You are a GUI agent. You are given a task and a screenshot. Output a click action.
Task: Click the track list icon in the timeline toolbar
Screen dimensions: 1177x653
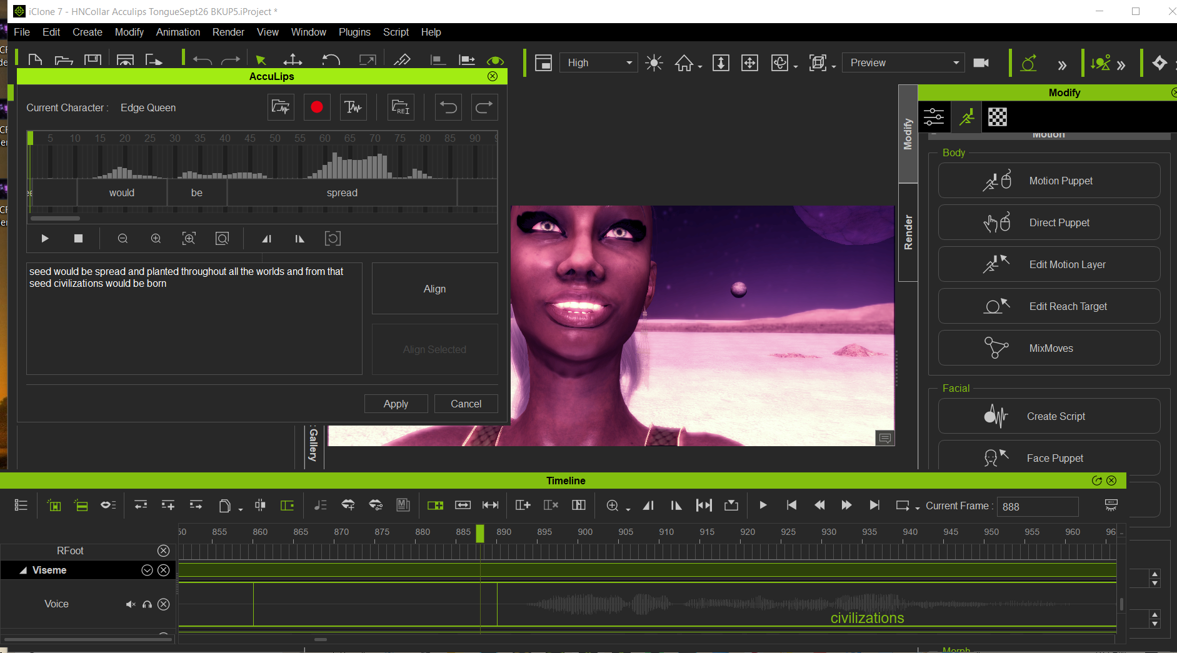pos(21,505)
